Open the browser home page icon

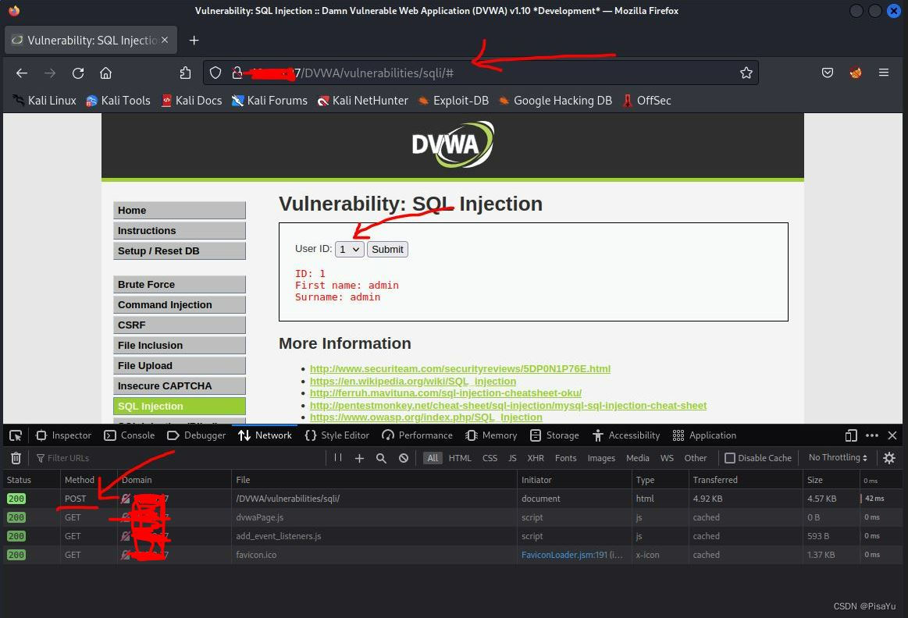click(105, 73)
